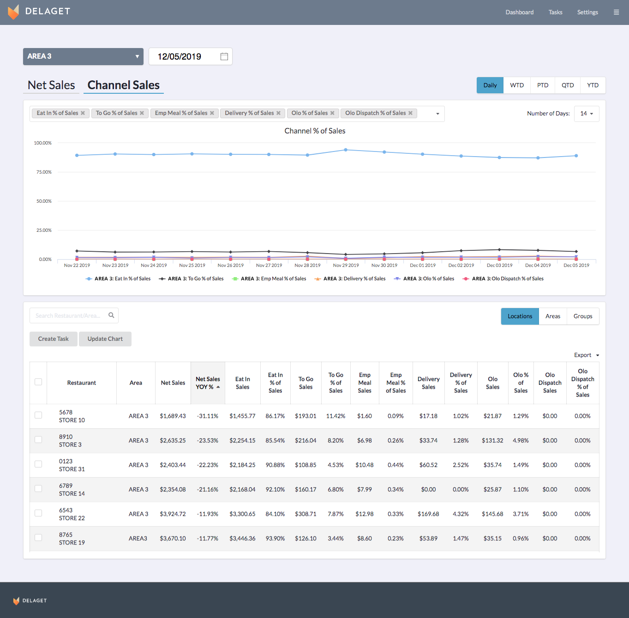Image resolution: width=629 pixels, height=618 pixels.
Task: Toggle the Eat In % of Sales legend swatch
Action: [89, 279]
